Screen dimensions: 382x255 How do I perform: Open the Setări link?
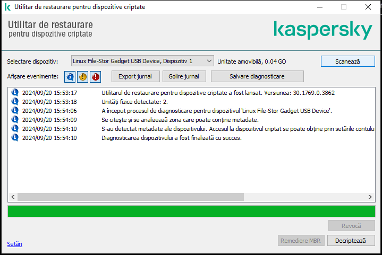[15, 243]
